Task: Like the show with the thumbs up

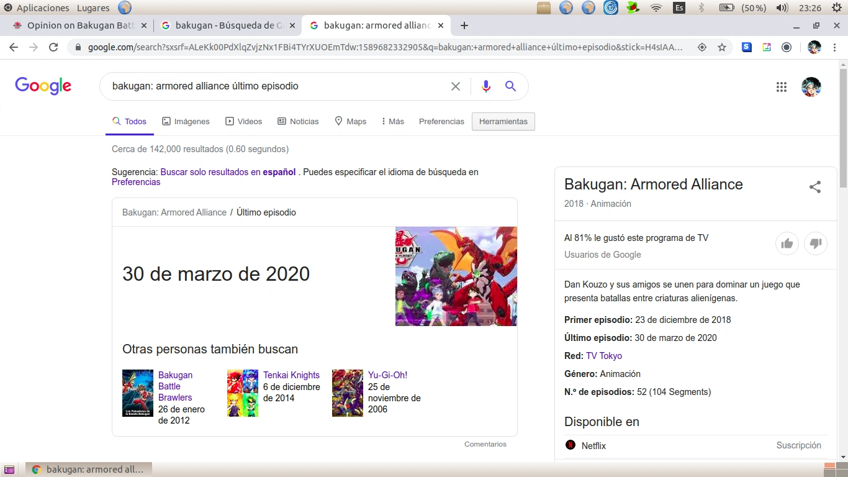Action: coord(787,243)
